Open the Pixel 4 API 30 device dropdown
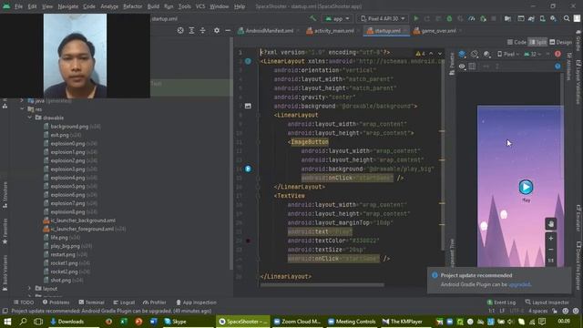Screen dimensions: 583x328 tap(383, 18)
